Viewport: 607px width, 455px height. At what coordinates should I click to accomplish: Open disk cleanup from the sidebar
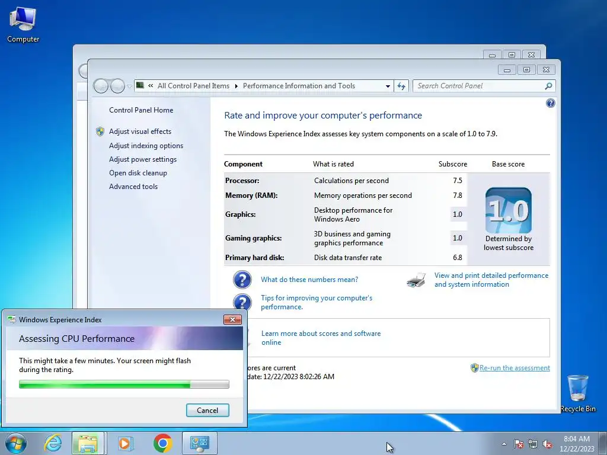138,173
